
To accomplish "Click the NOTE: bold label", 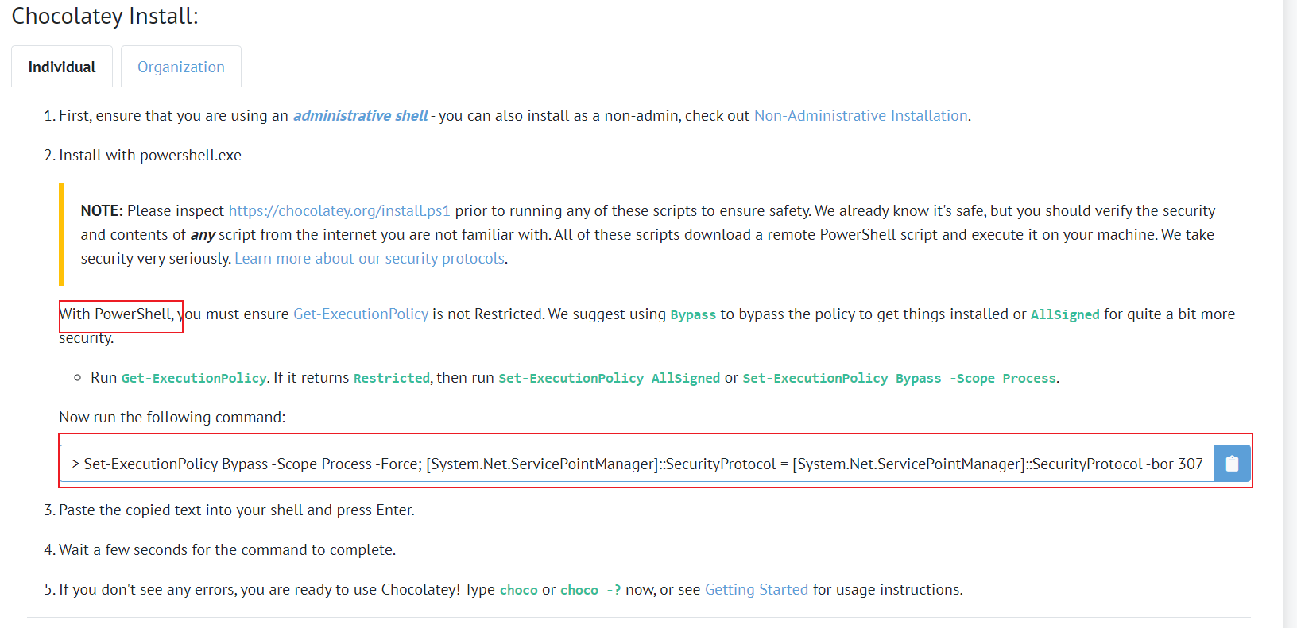I will coord(102,211).
